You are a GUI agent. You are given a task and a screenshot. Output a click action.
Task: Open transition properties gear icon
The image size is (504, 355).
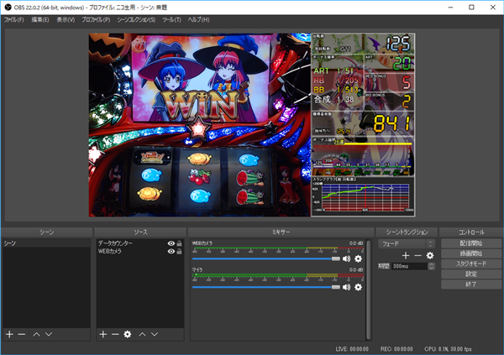[x=430, y=255]
